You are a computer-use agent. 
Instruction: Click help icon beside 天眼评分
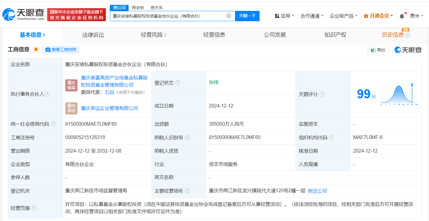pos(322,94)
